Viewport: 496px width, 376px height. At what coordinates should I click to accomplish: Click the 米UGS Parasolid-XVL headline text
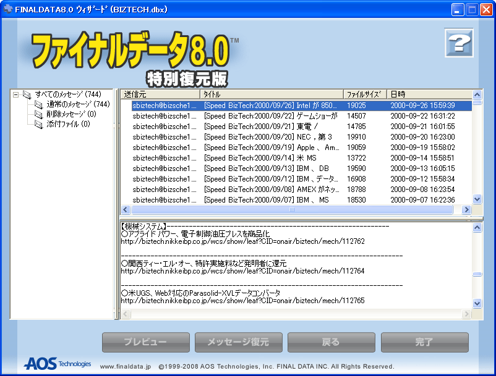pyautogui.click(x=200, y=293)
